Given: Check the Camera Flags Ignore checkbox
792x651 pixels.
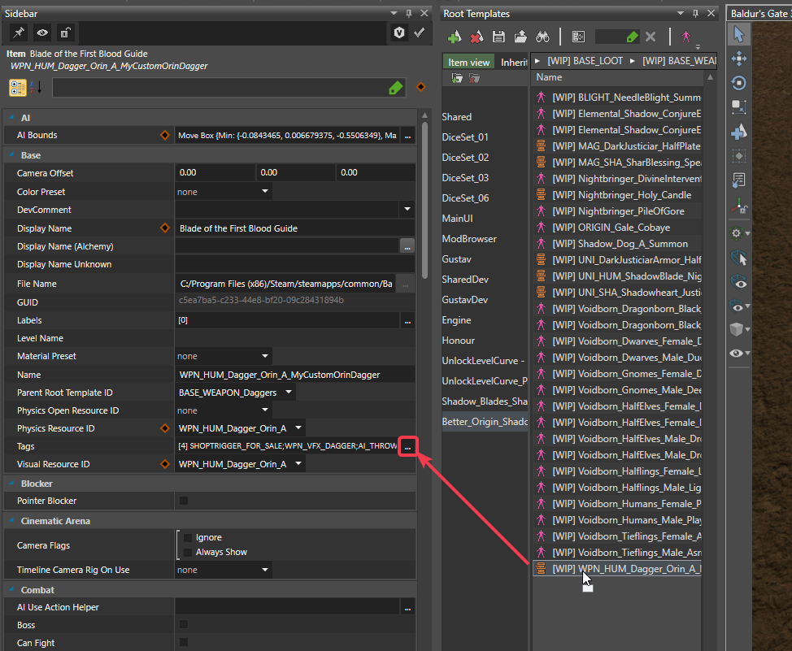Looking at the screenshot, I should point(188,537).
